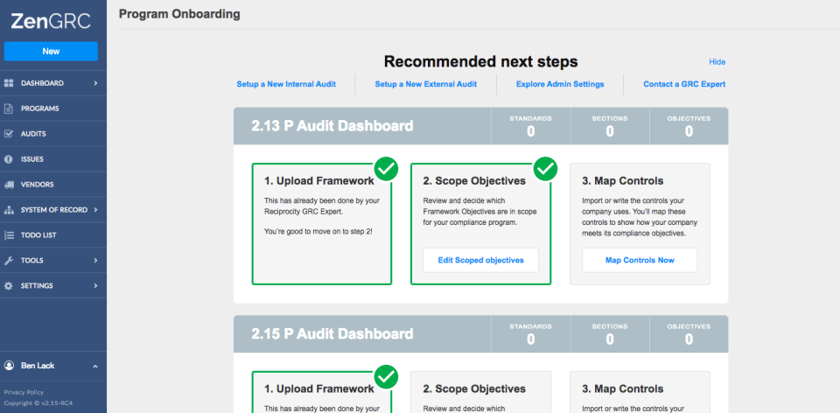Open Setup a New Internal Audit link

click(286, 84)
